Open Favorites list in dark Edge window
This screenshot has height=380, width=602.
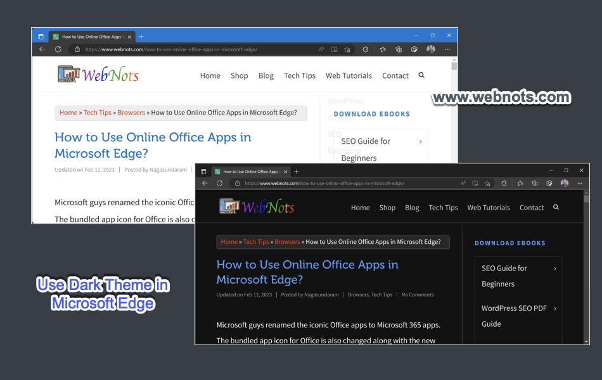click(520, 183)
